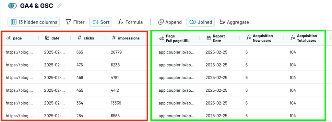
Task: Open the Aggregate option
Action: tap(234, 22)
